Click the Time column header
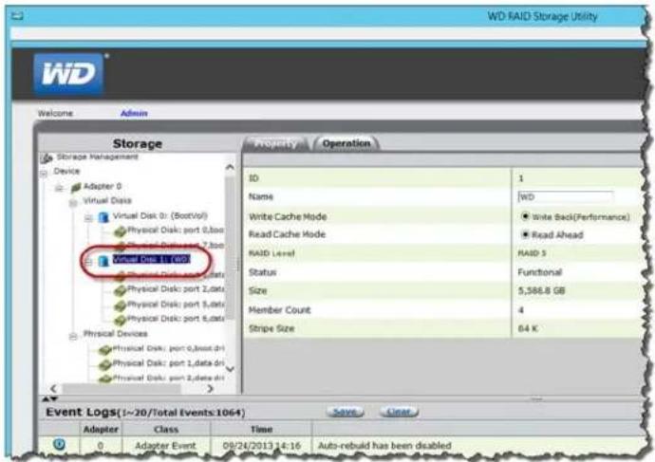Screen dimensions: 655x462 [261, 429]
